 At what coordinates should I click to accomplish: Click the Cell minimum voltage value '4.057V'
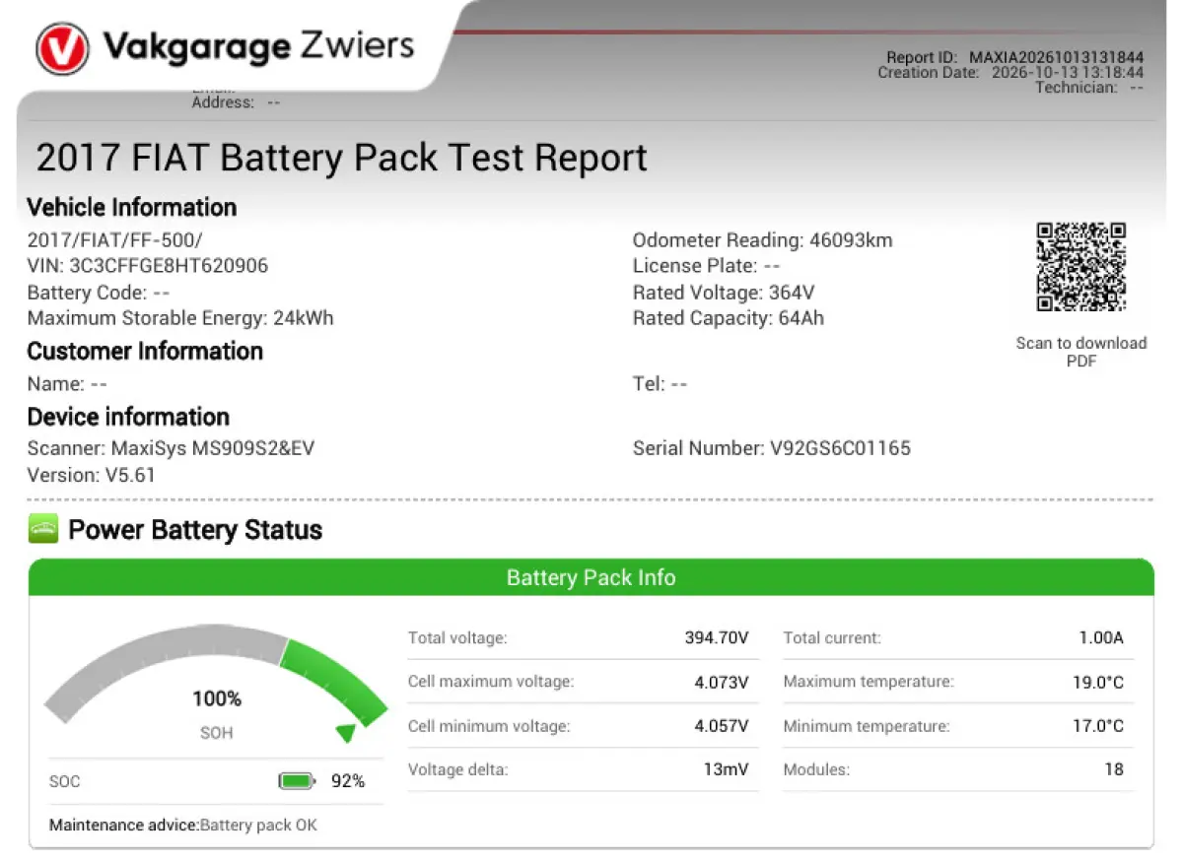(722, 726)
